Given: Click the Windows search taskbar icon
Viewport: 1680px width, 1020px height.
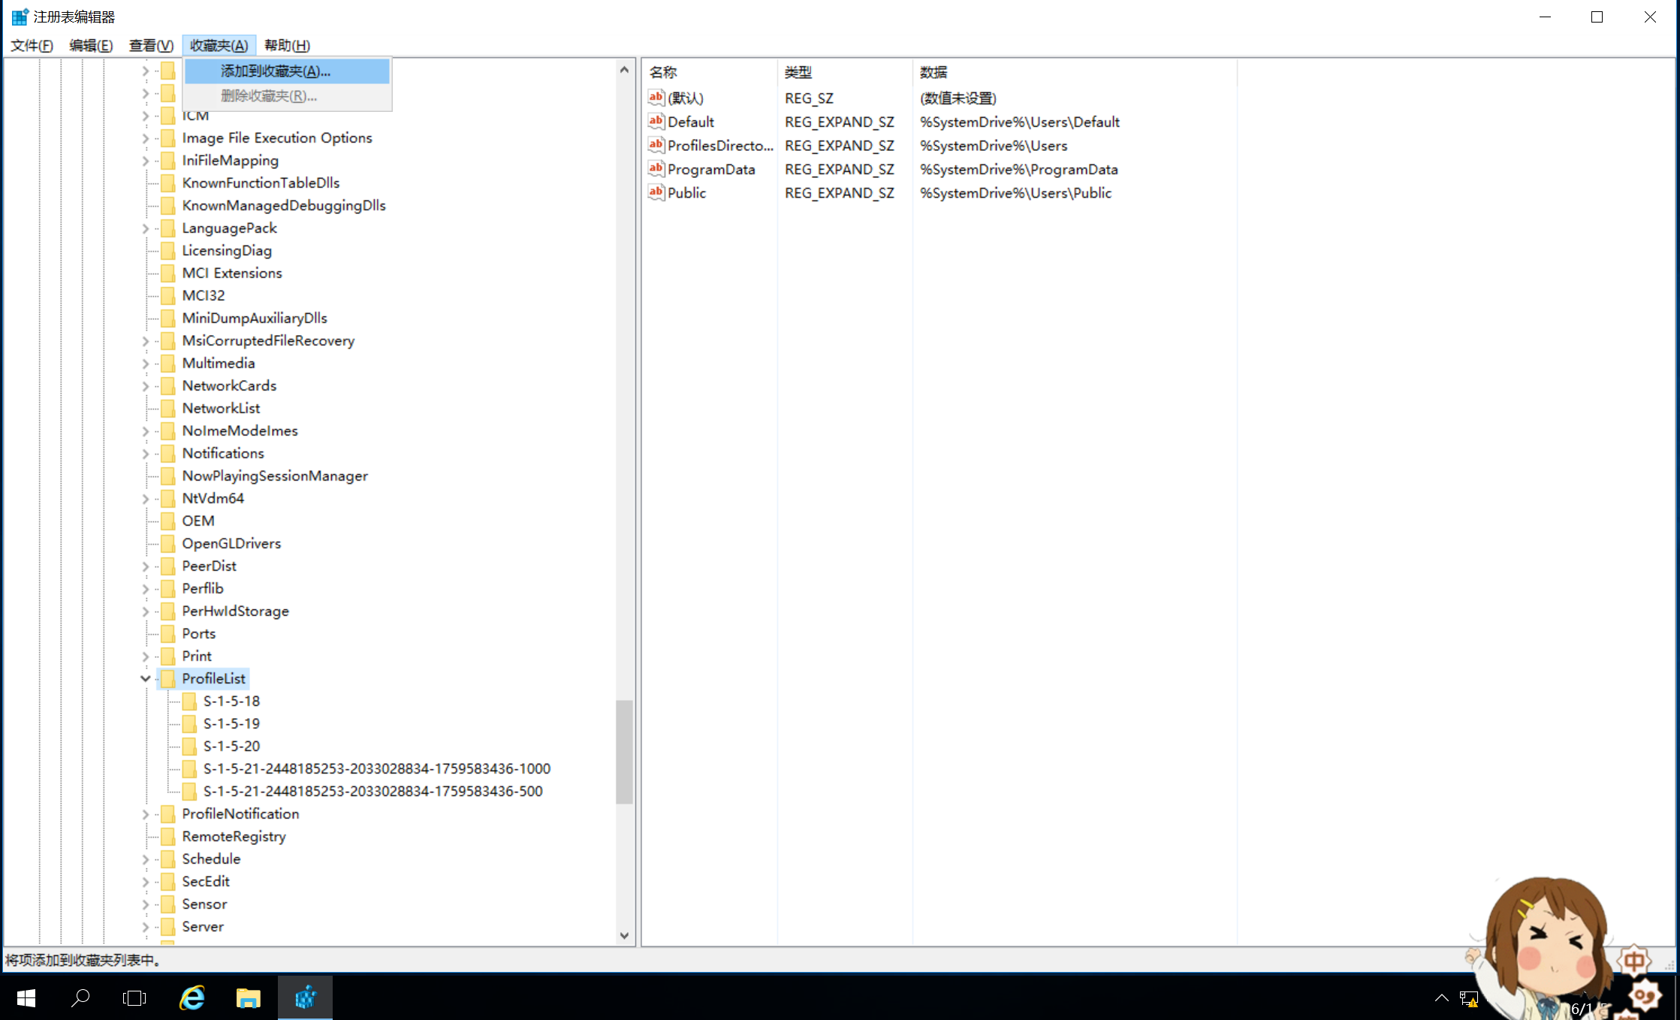Looking at the screenshot, I should point(80,997).
